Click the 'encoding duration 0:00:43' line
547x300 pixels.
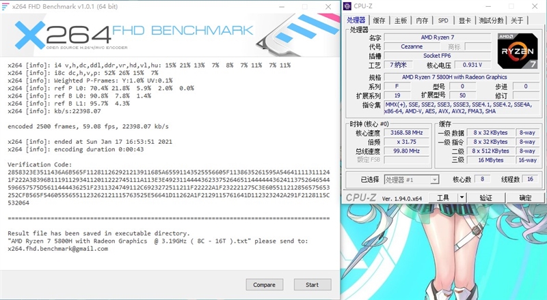pos(76,149)
